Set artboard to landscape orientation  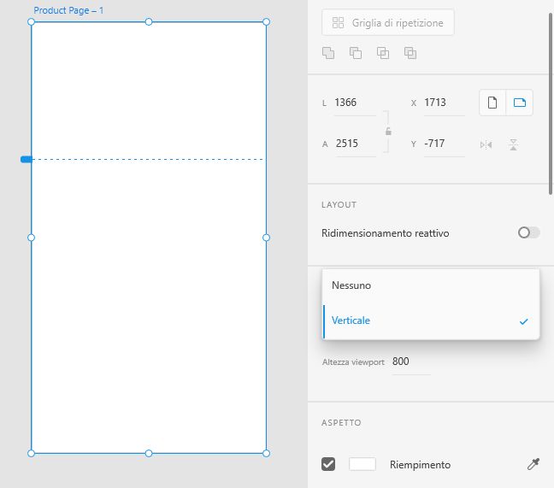(x=520, y=103)
